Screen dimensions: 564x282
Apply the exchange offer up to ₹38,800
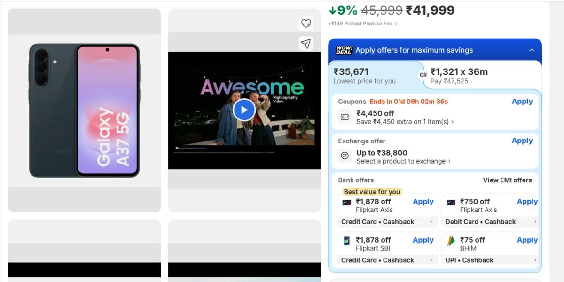(522, 141)
